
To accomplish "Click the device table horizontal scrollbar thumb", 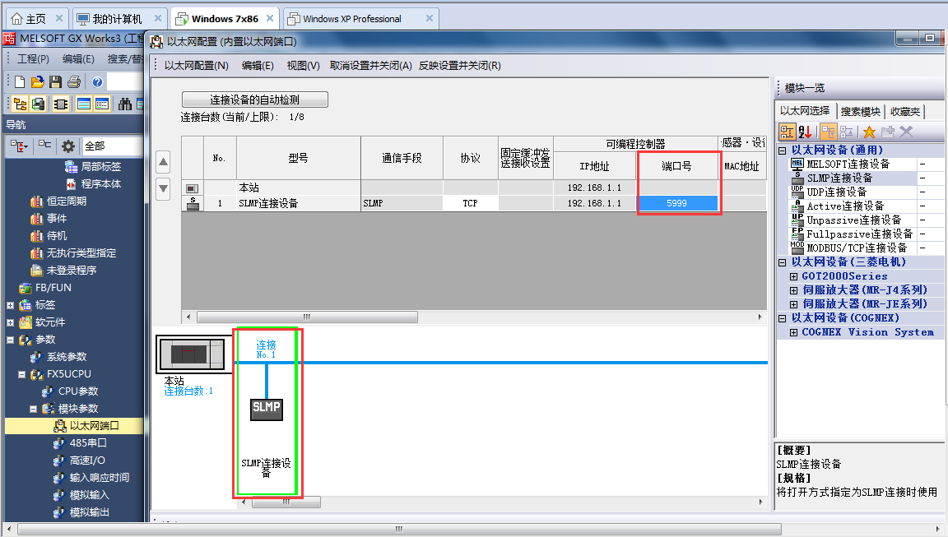I will click(x=307, y=317).
